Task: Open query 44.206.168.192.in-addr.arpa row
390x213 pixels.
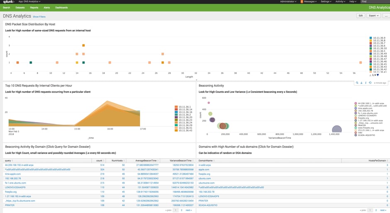Action: 19,165
